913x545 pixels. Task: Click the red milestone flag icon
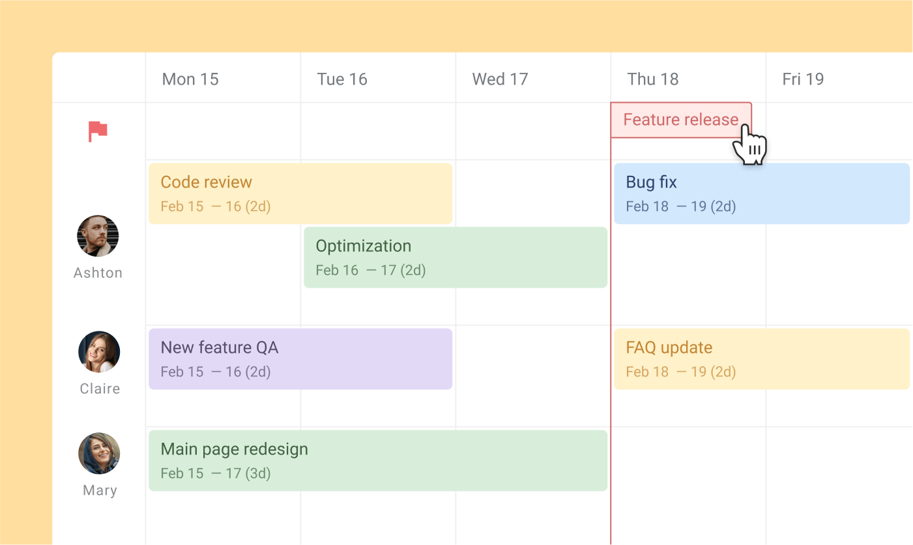(x=98, y=131)
